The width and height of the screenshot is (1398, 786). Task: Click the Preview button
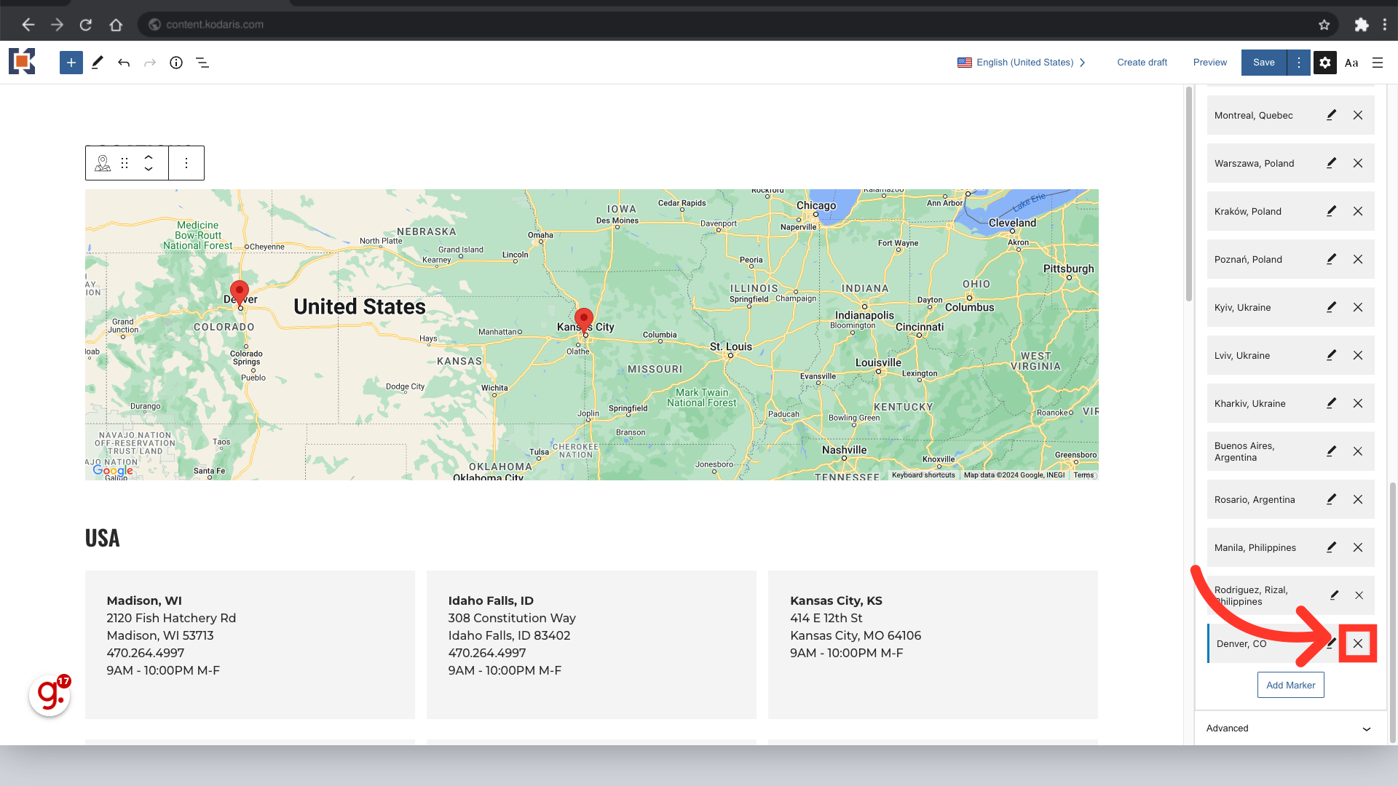pyautogui.click(x=1209, y=63)
